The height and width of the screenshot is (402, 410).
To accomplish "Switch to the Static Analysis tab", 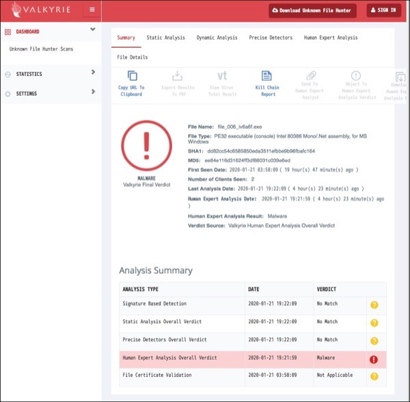I will pos(166,38).
